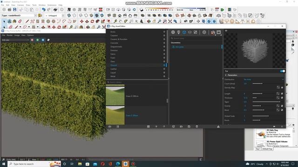The height and width of the screenshot is (167, 298).
Task: Toggle the Fur enable switch
Action: coord(283,71)
